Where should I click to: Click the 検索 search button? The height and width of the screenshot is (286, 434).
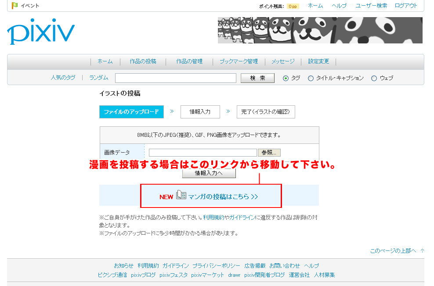pos(257,78)
